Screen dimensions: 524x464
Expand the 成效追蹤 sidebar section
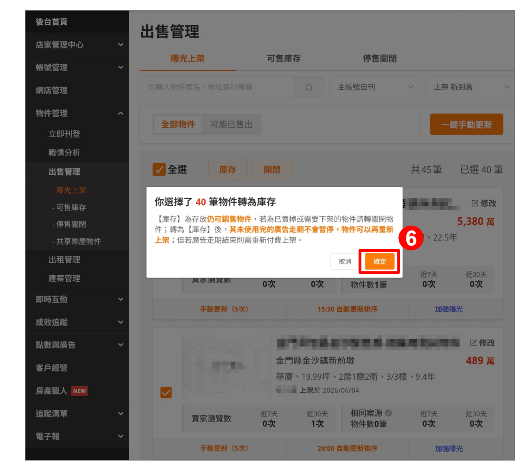(77, 322)
